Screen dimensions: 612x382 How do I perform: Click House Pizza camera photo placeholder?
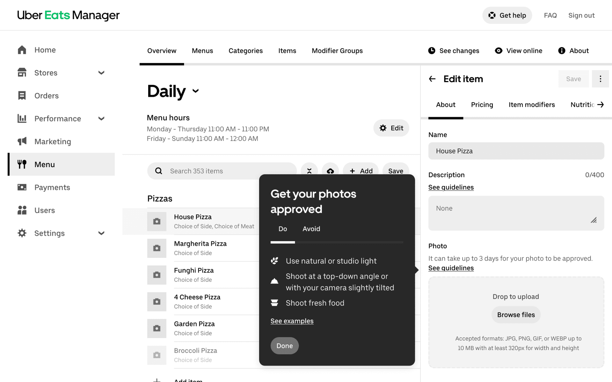(x=157, y=221)
